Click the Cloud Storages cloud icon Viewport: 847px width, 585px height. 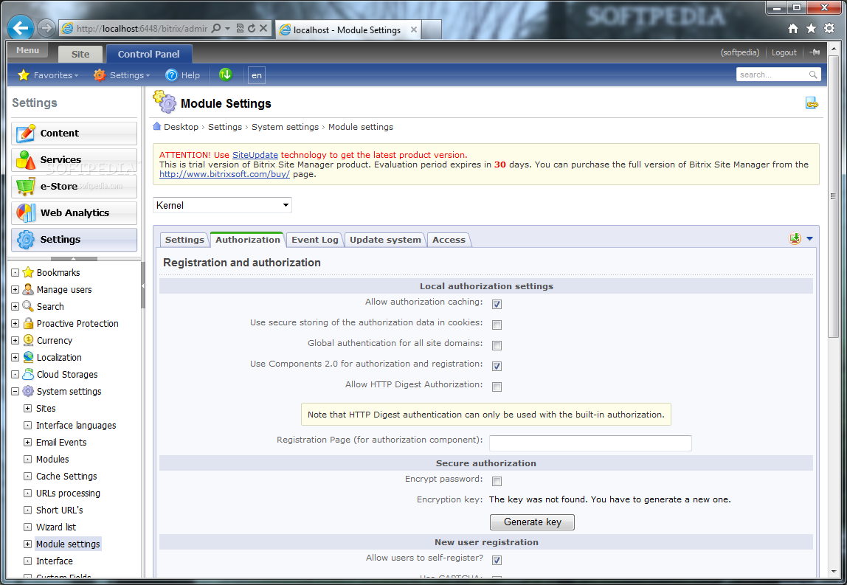(28, 374)
